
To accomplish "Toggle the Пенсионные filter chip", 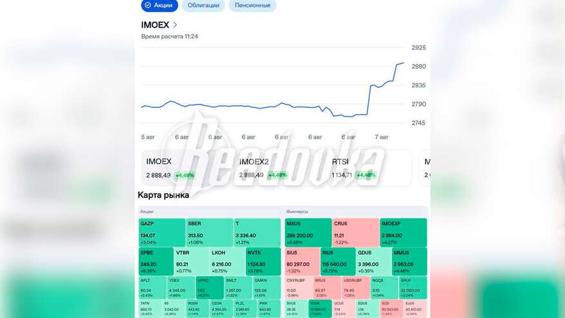I will 252,5.
